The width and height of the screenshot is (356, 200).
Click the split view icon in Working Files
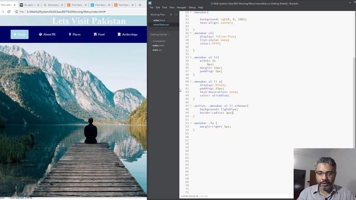coord(176,14)
